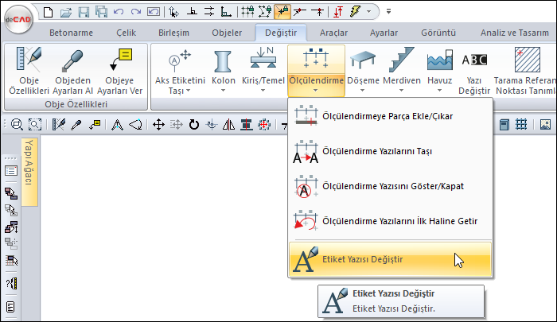Image resolution: width=557 pixels, height=322 pixels.
Task: Select the Move arrows tool in toolbar
Action: (158, 124)
